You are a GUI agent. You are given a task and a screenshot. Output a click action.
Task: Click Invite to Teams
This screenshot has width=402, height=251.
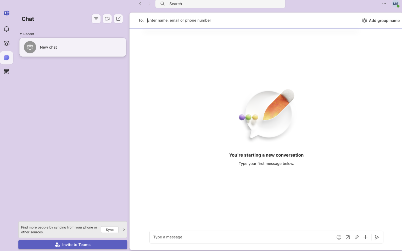coord(72,244)
